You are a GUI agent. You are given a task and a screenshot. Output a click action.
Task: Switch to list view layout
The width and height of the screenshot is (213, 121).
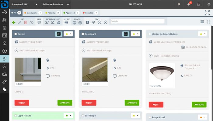pos(202,22)
